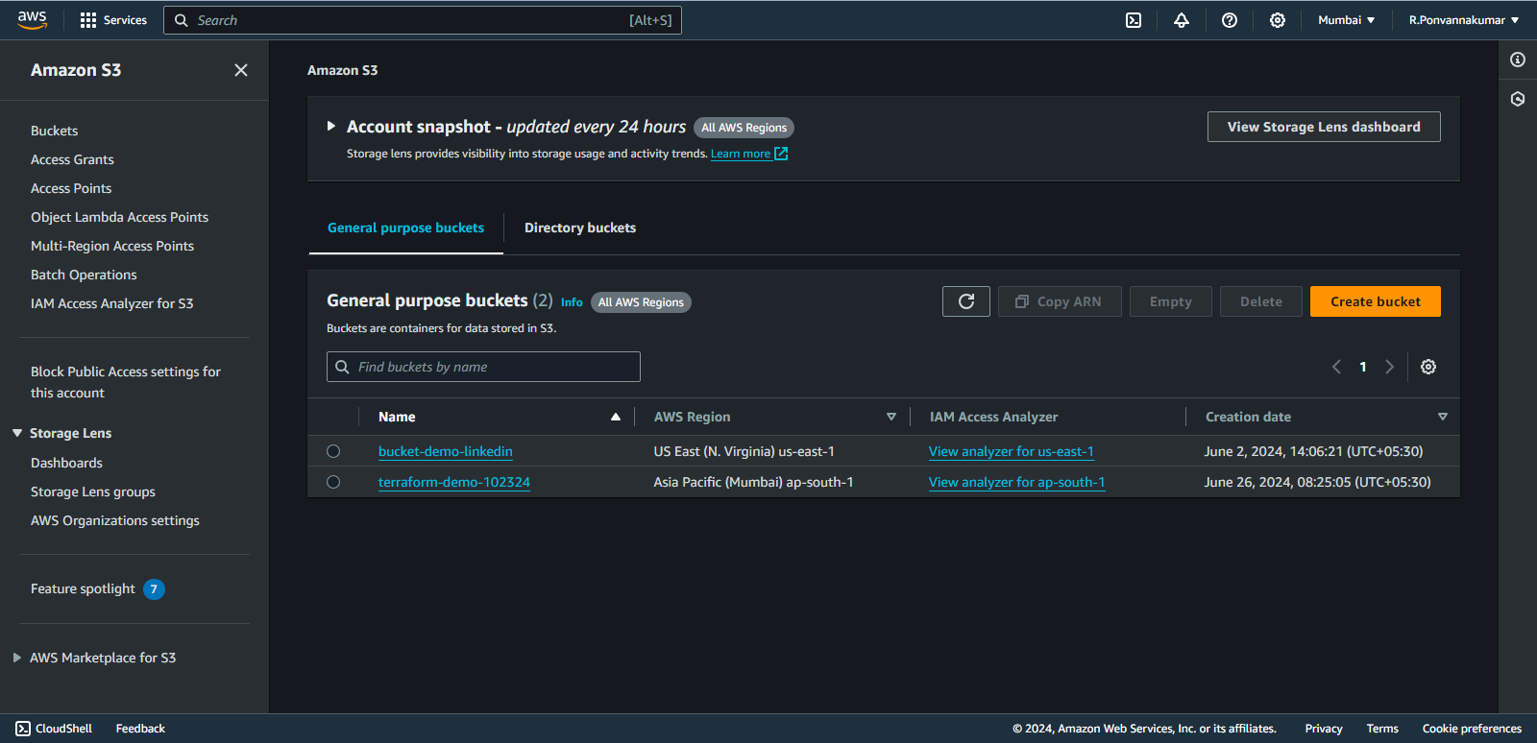Open the terraform-demo-102324 bucket link

[x=454, y=482]
